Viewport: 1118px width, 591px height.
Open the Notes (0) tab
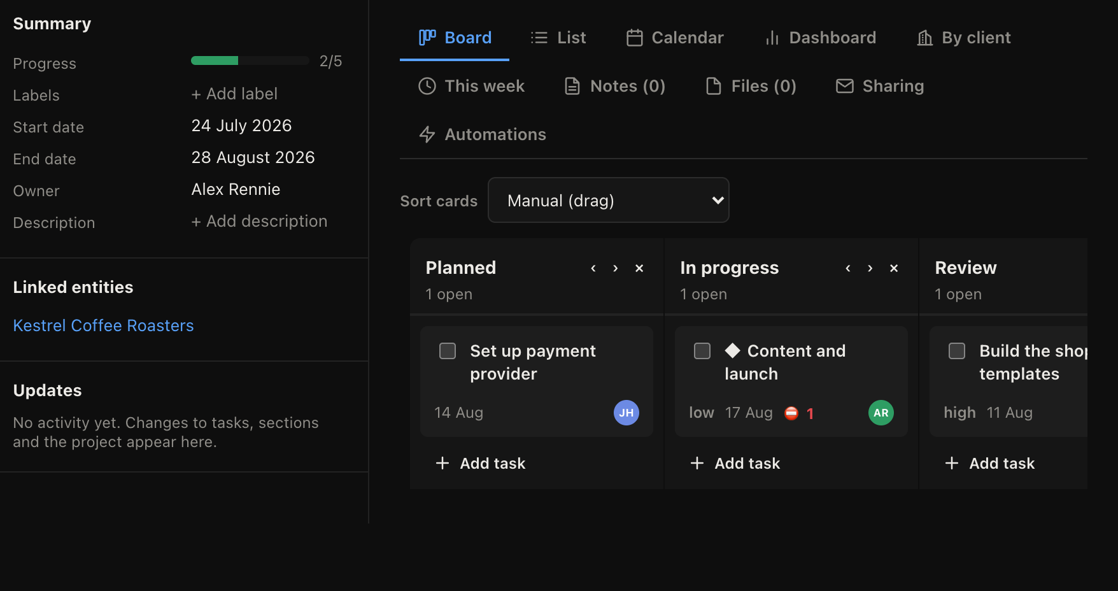(614, 86)
